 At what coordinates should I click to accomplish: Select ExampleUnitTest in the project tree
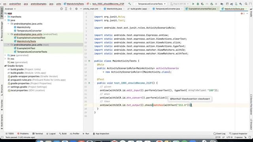pyautogui.click(x=26, y=48)
